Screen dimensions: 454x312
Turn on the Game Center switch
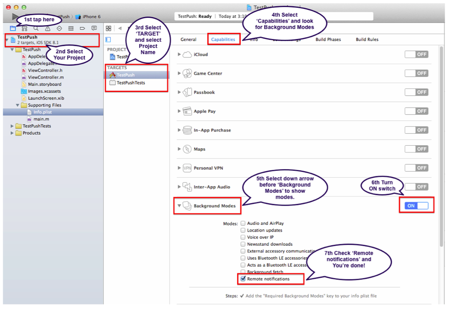[x=416, y=73]
